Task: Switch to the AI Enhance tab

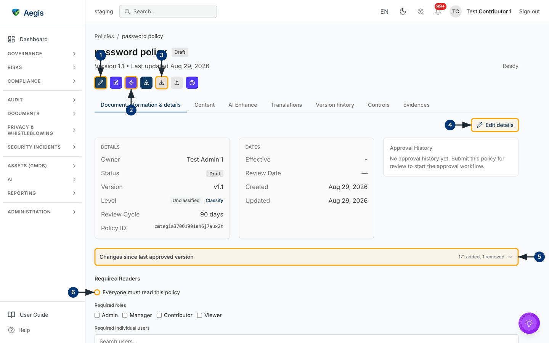Action: click(243, 105)
